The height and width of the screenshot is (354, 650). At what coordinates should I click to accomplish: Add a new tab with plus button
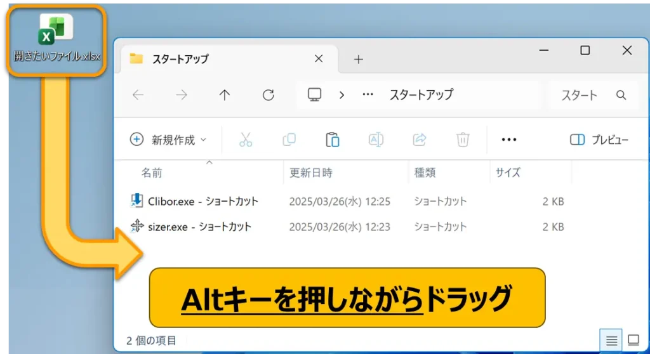tap(359, 59)
